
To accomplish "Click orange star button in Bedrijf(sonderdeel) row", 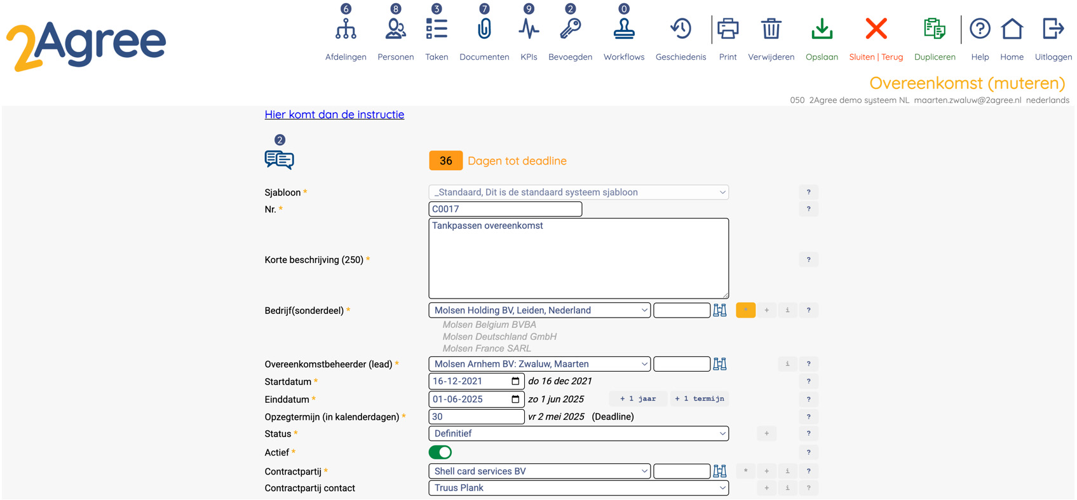I will 745,310.
